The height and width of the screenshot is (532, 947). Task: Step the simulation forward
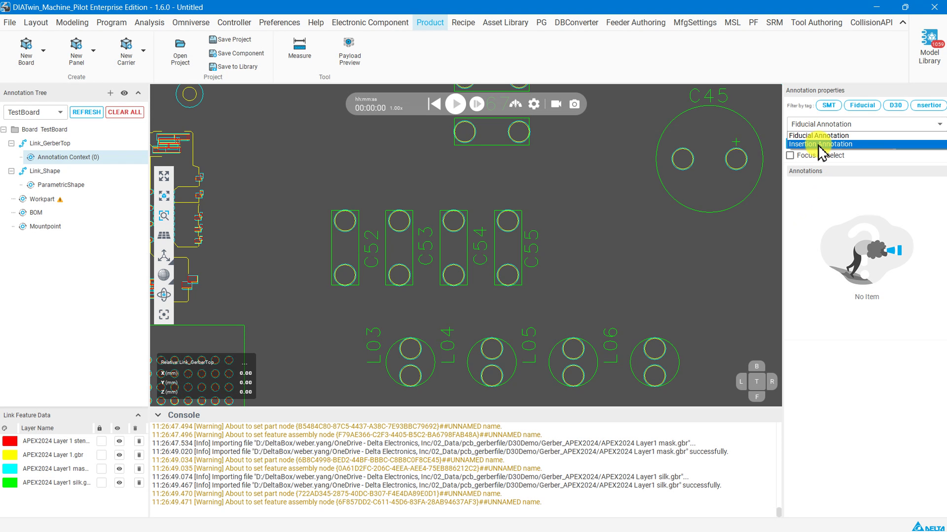coord(476,104)
